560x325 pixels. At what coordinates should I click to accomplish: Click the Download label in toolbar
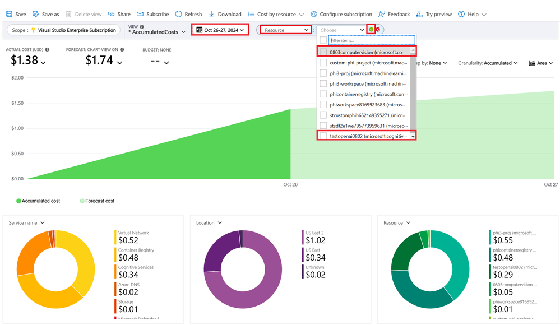(230, 14)
